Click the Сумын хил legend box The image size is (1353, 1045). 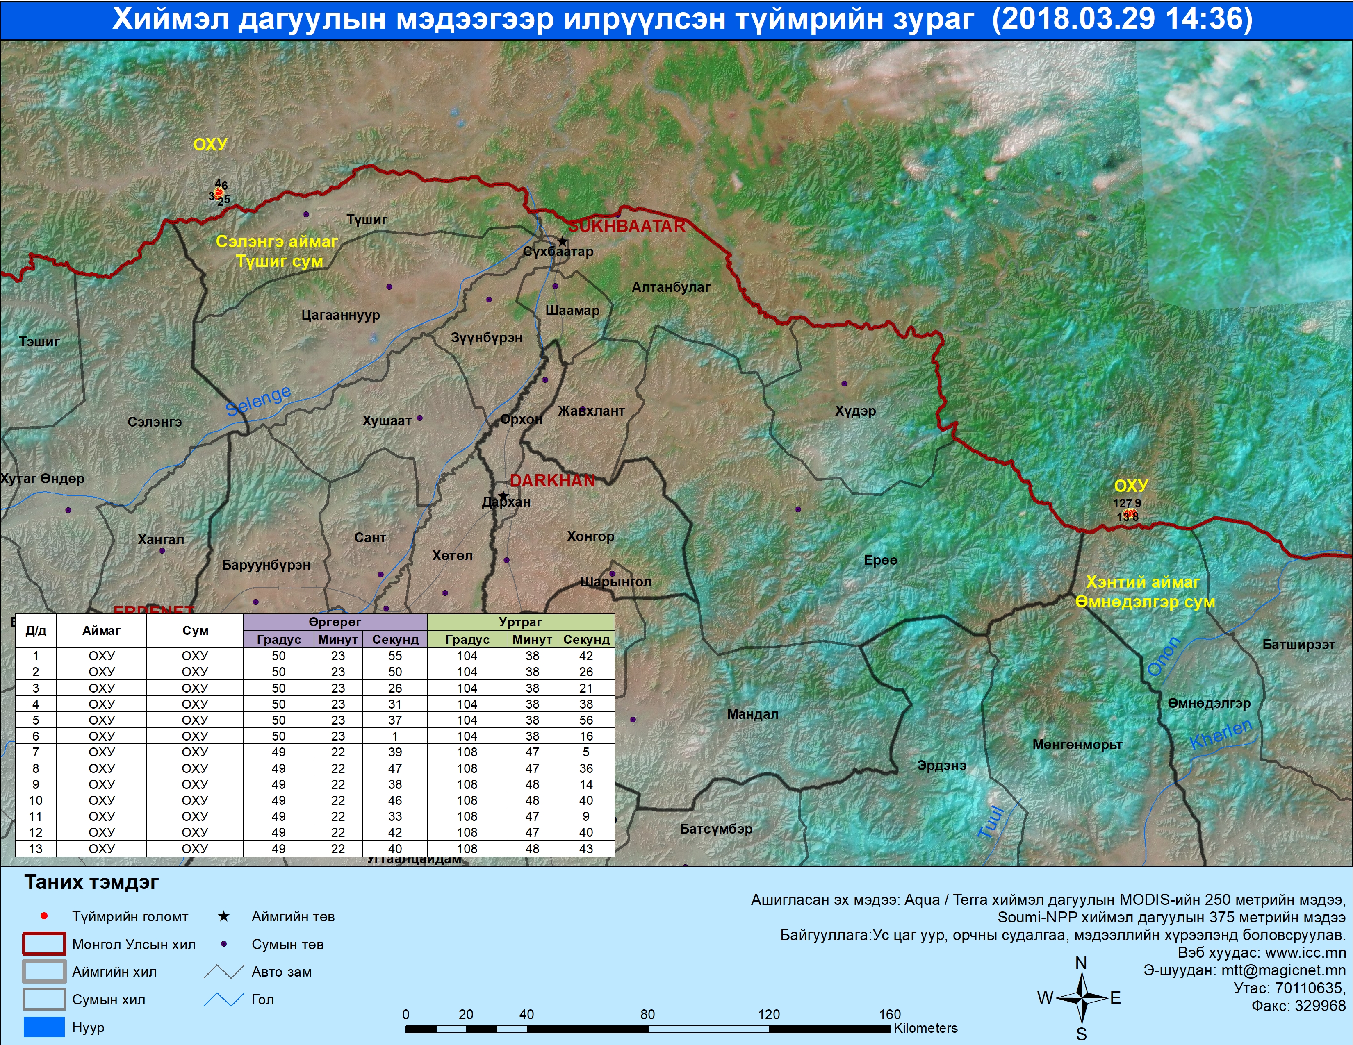click(44, 999)
